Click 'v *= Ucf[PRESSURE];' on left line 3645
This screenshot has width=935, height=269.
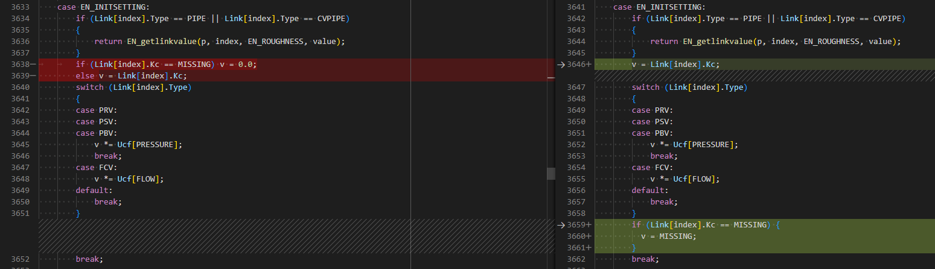tap(138, 145)
